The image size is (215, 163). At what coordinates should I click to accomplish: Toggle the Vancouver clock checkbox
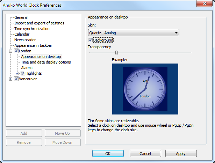pyautogui.click(x=16, y=79)
